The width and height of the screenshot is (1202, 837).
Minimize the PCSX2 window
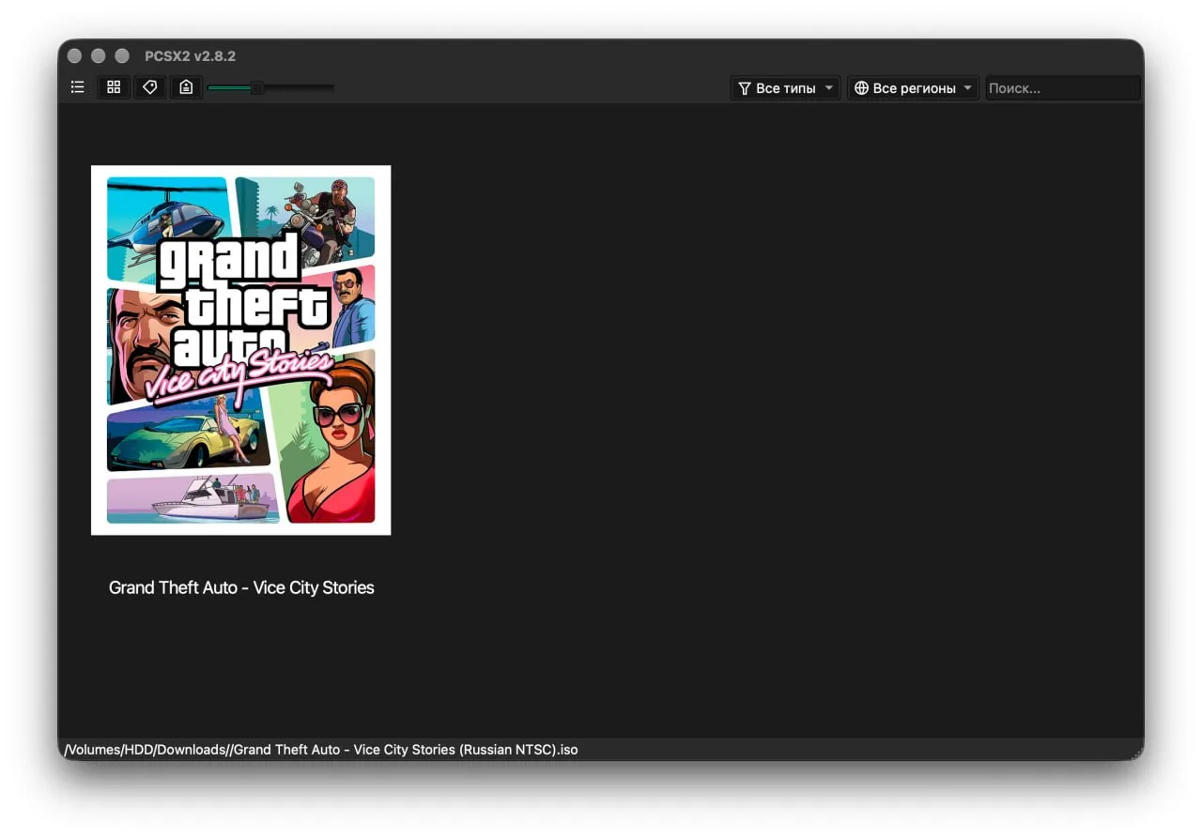click(x=99, y=56)
